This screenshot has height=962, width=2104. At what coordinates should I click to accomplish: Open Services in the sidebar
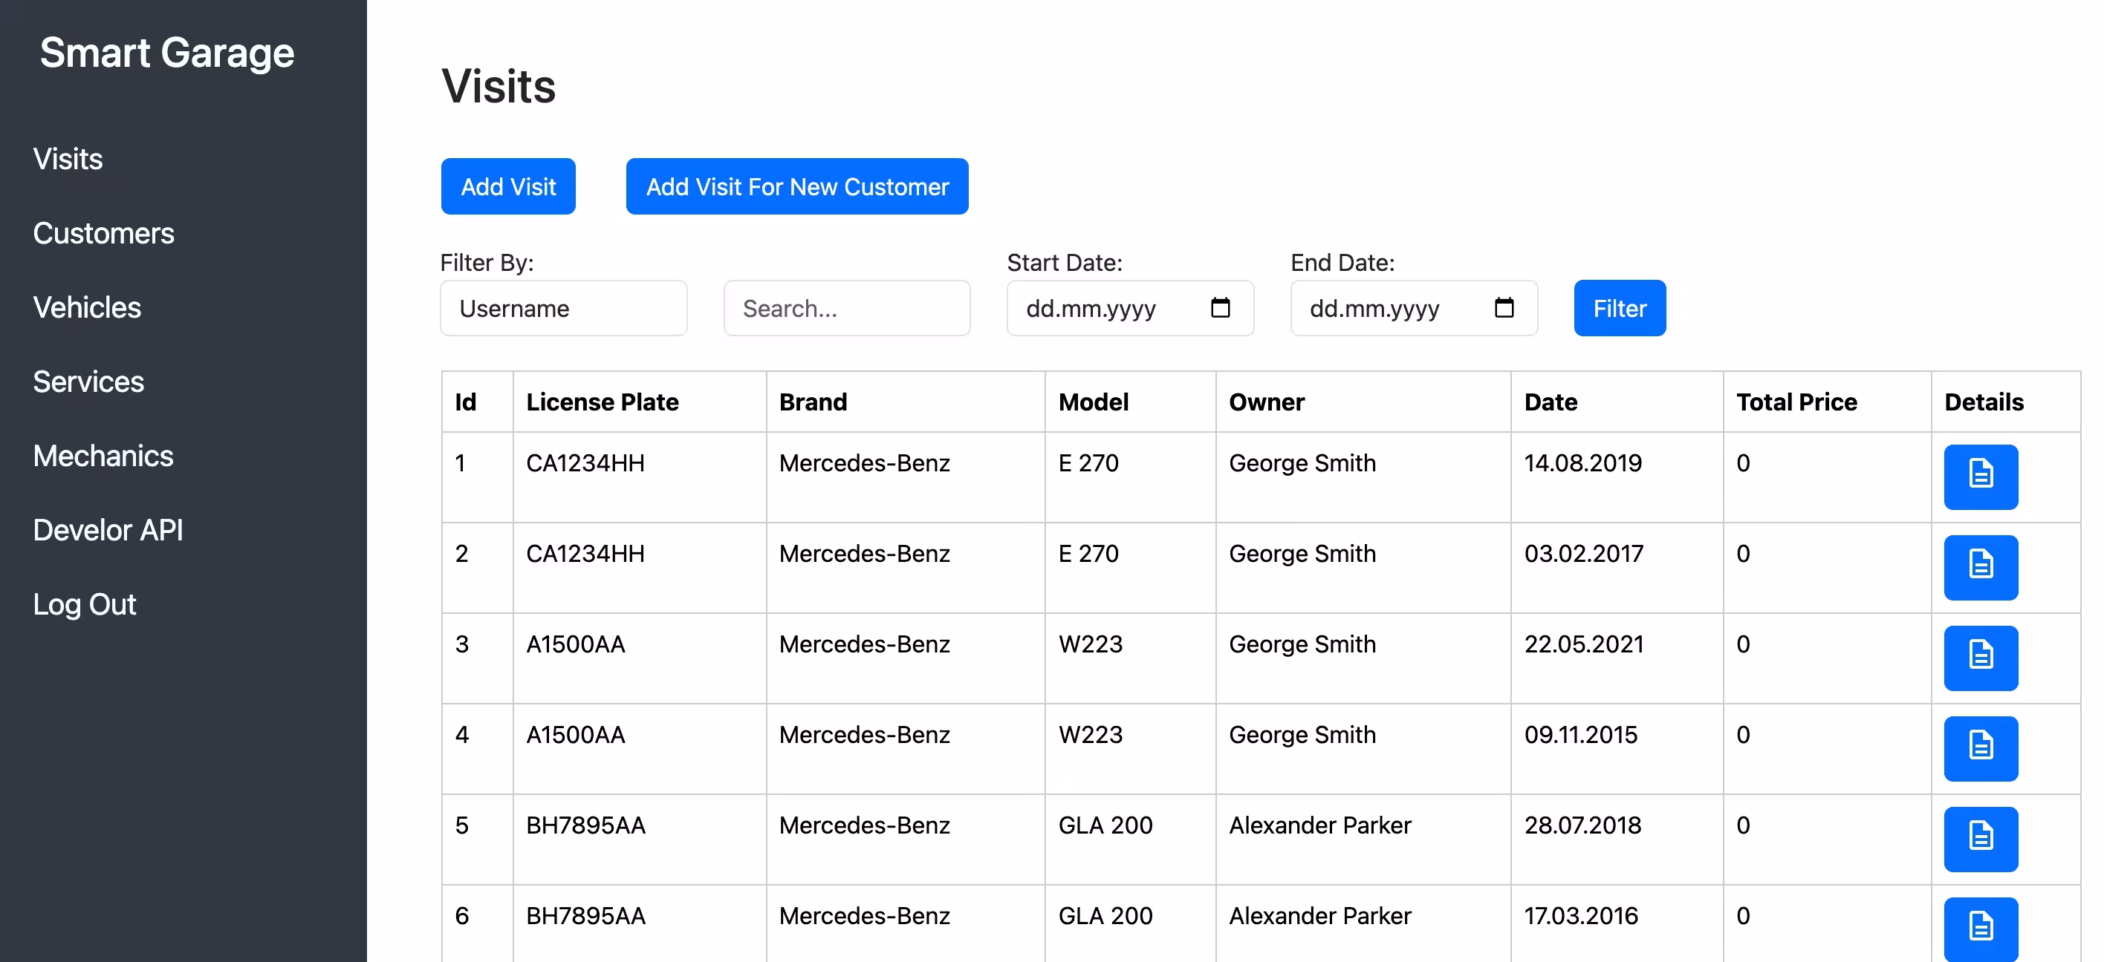point(88,382)
